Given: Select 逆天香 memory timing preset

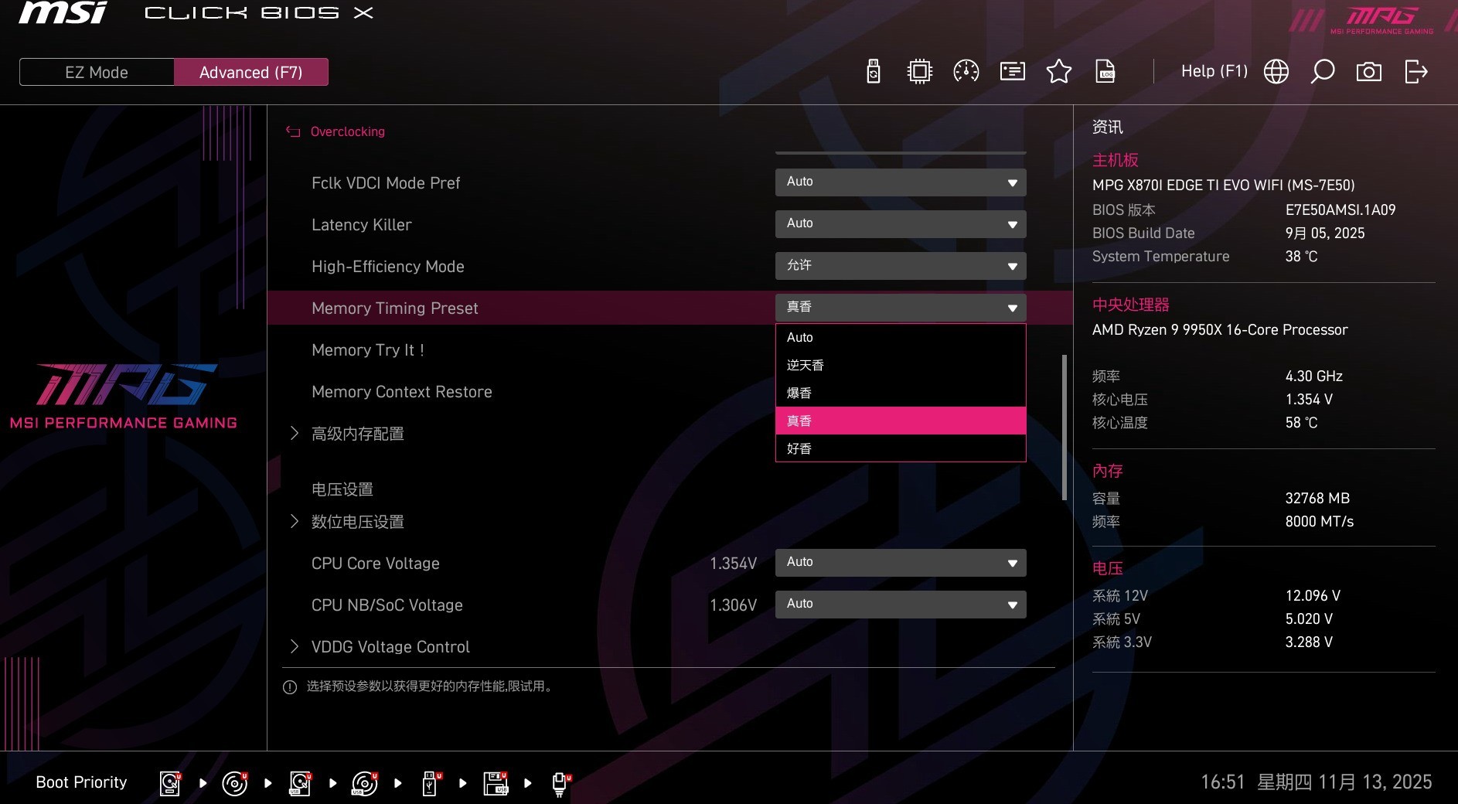Looking at the screenshot, I should point(804,365).
